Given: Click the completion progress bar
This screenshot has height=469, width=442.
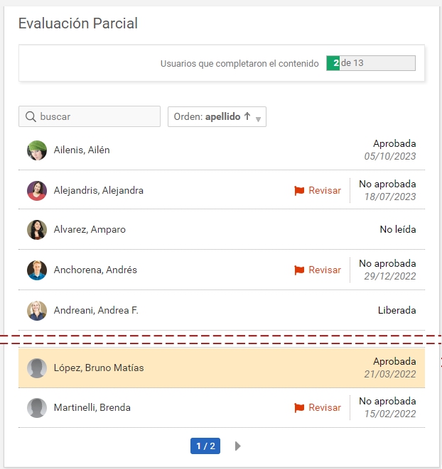Looking at the screenshot, I should pos(370,63).
